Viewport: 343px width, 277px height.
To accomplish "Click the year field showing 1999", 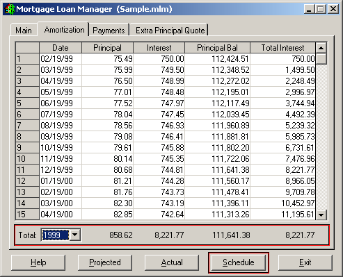I will 55,235.
